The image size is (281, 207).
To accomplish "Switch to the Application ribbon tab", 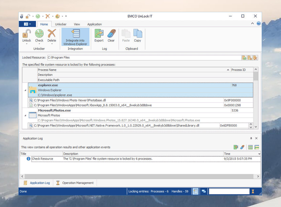I will [x=94, y=24].
